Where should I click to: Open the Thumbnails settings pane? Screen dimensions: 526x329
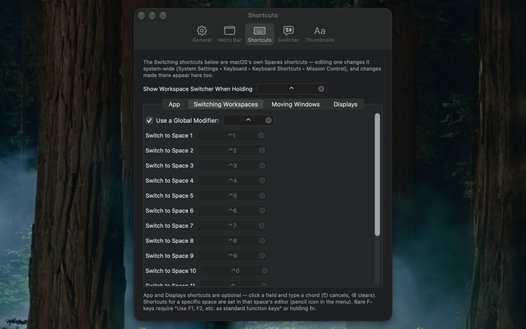click(320, 34)
